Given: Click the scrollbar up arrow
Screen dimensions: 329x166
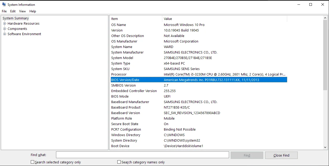Looking at the screenshot, I should click(x=325, y=18).
